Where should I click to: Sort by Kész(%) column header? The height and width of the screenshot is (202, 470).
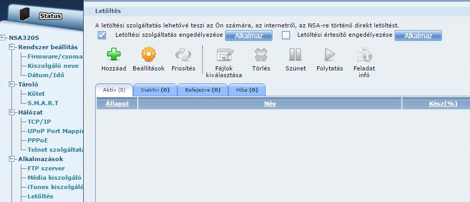click(x=443, y=104)
